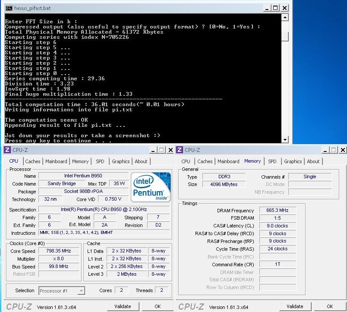The height and width of the screenshot is (312, 347).
Task: Click the hexus_pifast.bat console window icon
Action: (9, 8)
